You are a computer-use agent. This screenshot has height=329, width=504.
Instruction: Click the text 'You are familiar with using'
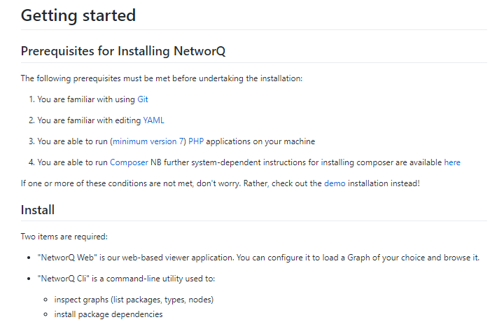[x=86, y=99]
